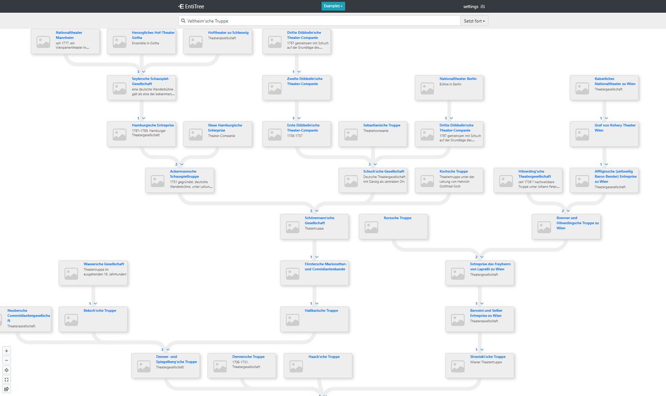Zoom in with the plus button
Screen dimensions: 666x396
click(x=7, y=350)
